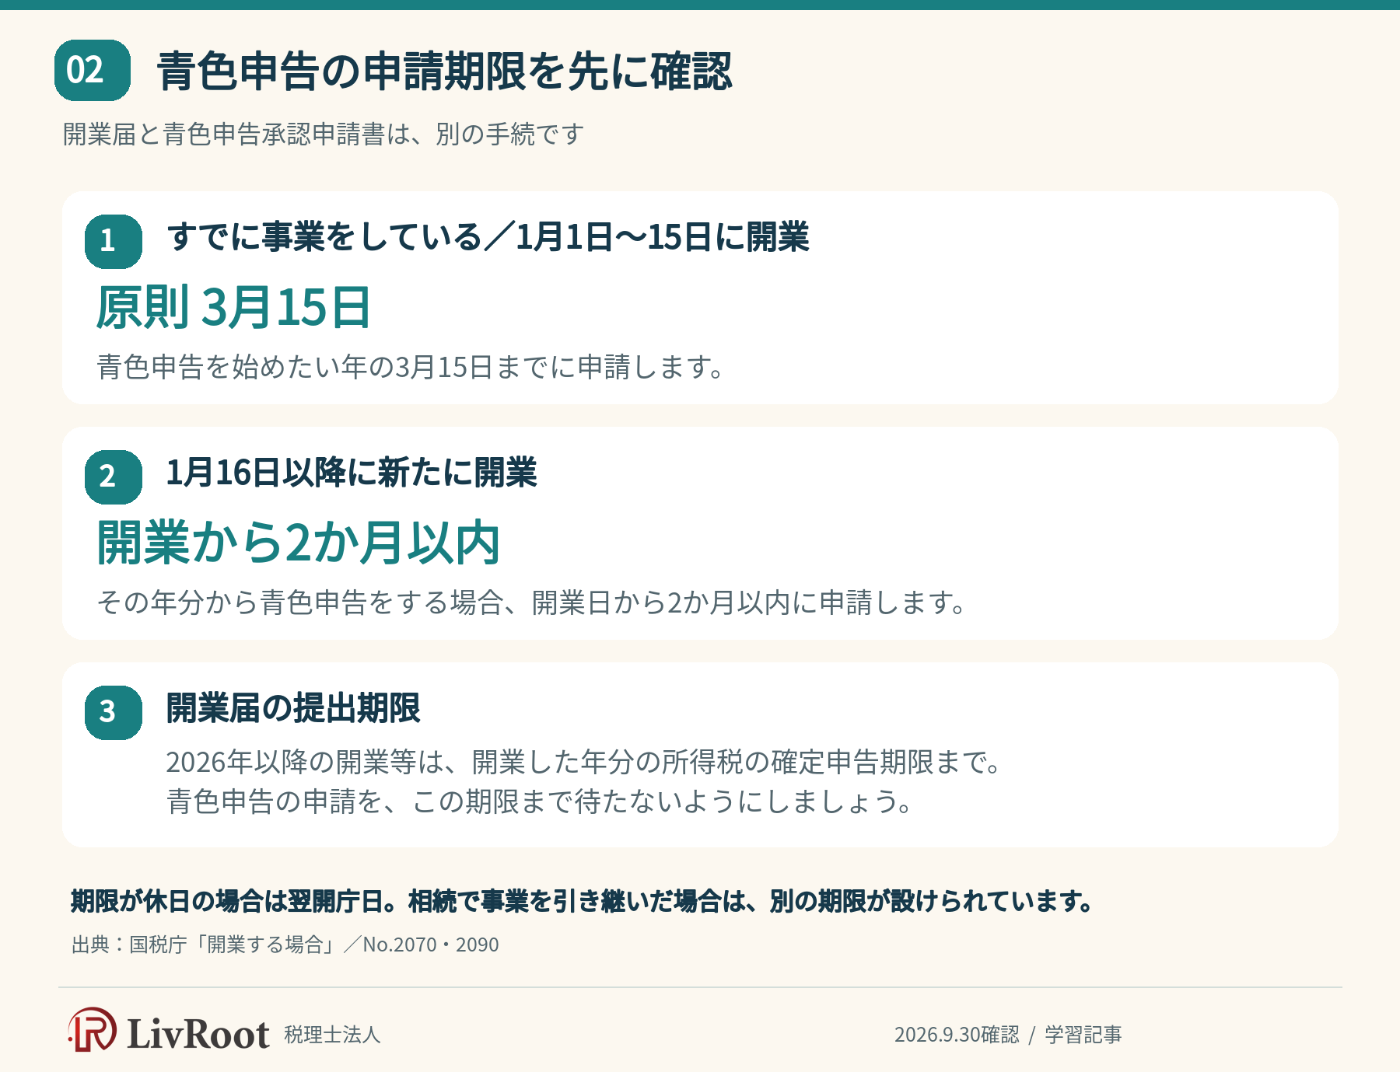Click the teal text "原則 3月15日"

click(x=233, y=307)
